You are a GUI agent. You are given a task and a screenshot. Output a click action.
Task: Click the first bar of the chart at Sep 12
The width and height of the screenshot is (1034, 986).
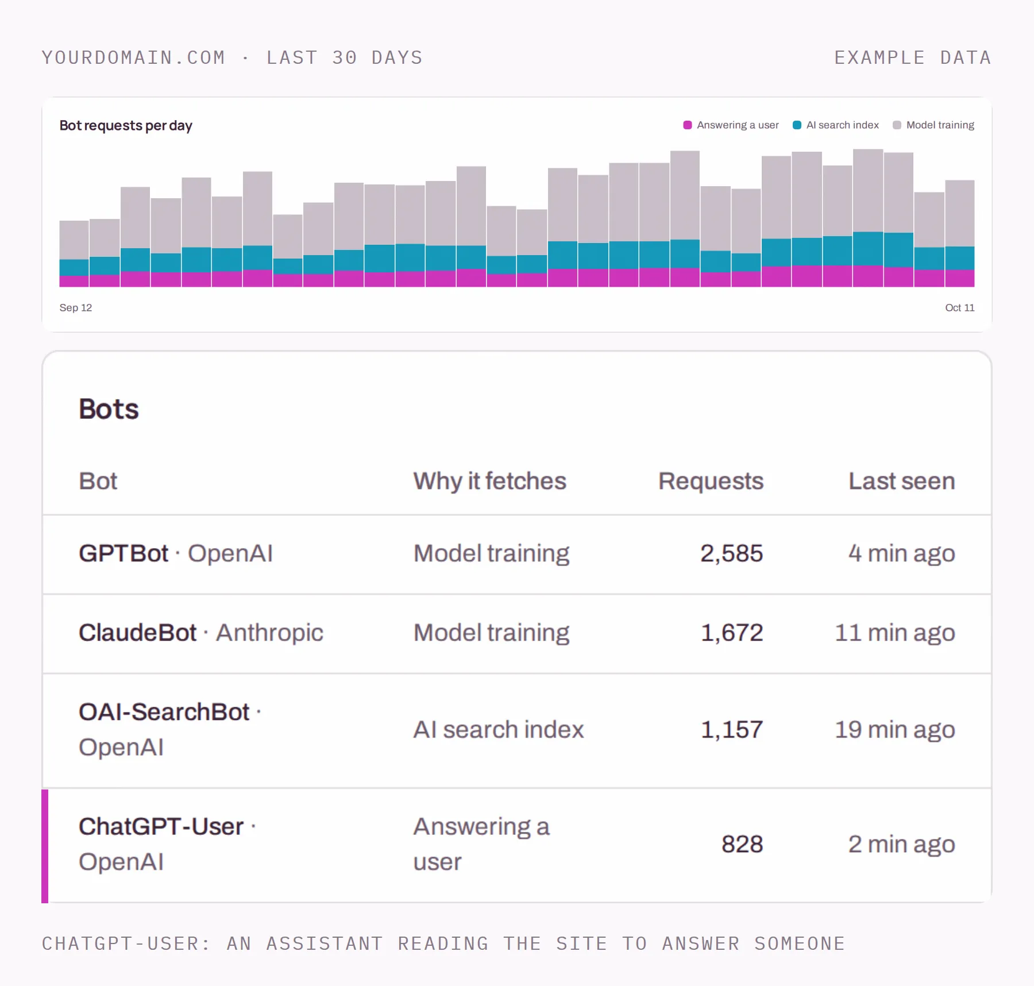(x=74, y=253)
